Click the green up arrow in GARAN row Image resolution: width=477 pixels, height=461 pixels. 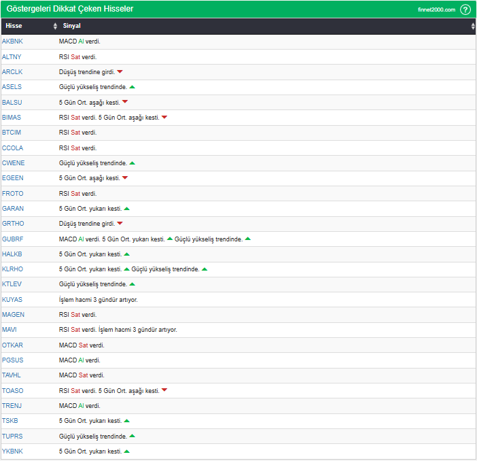[127, 209]
